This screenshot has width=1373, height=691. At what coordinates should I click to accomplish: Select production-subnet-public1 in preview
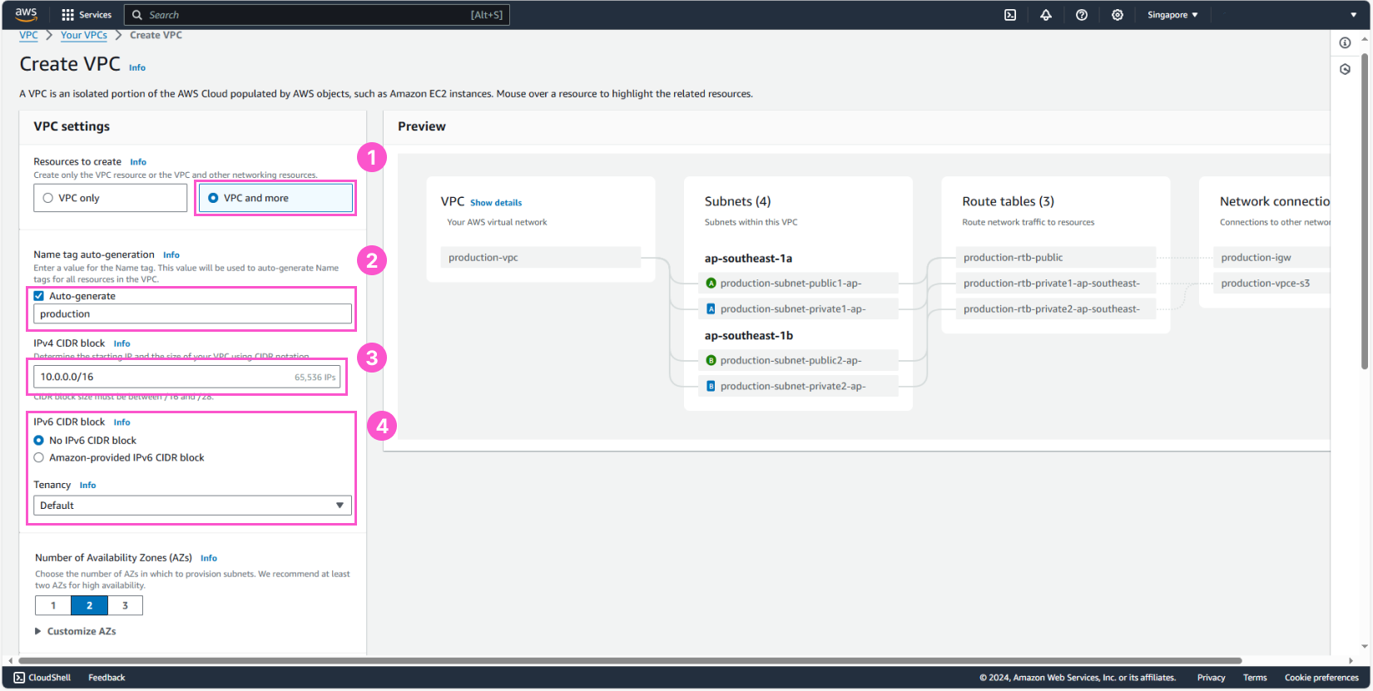[798, 284]
